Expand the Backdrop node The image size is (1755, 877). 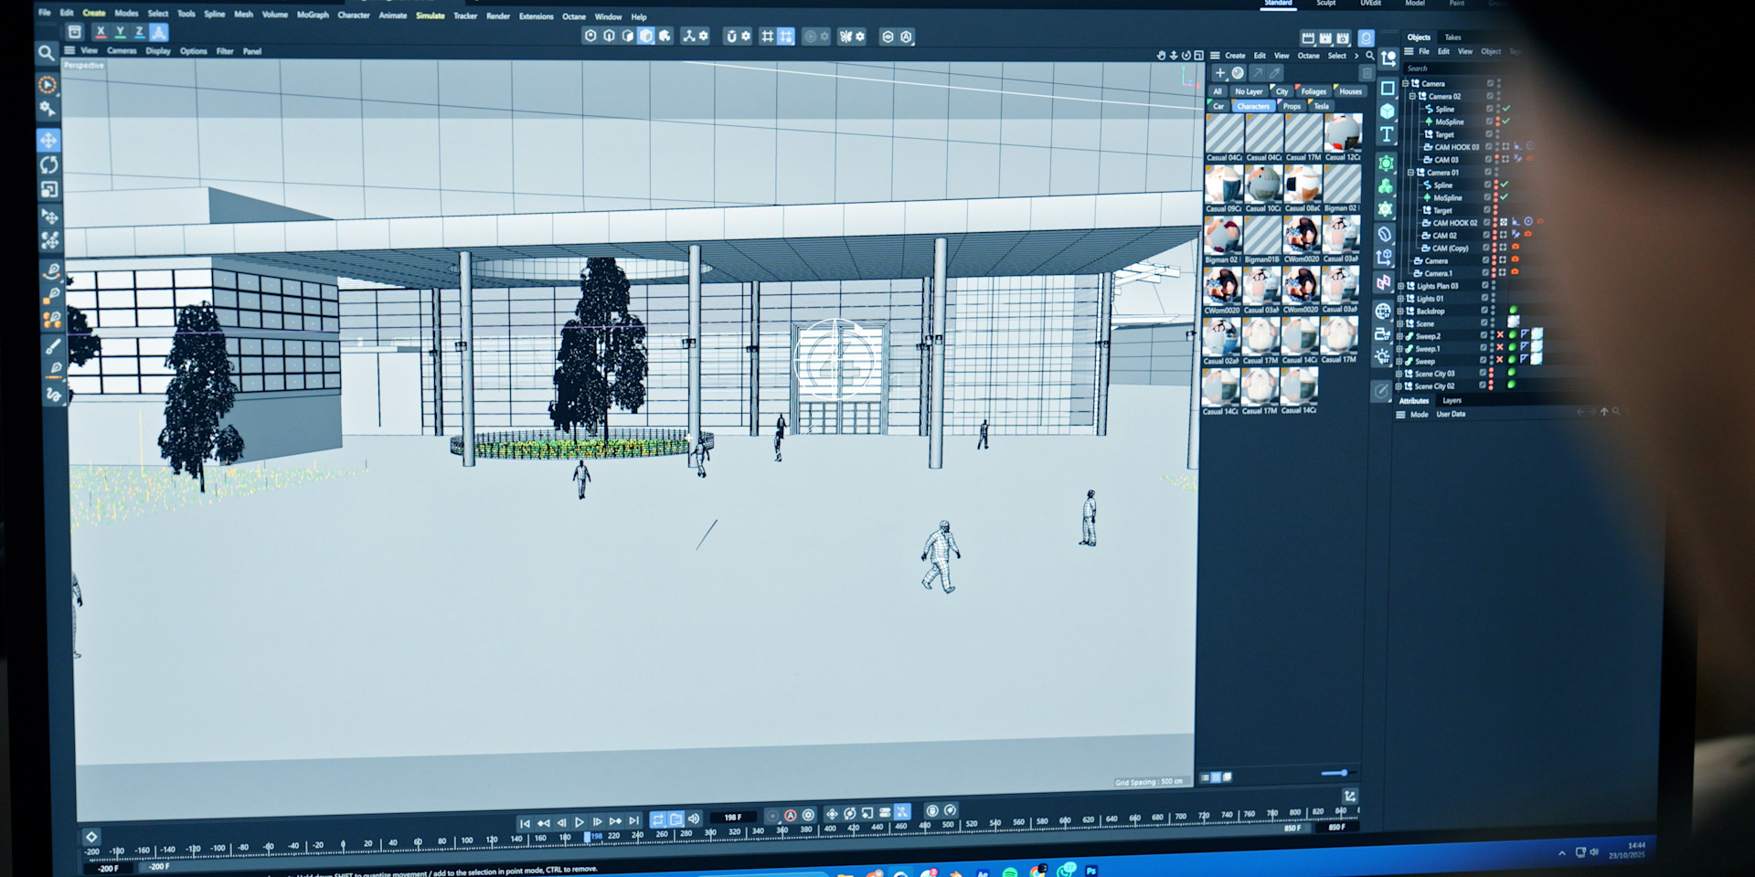pos(1399,311)
